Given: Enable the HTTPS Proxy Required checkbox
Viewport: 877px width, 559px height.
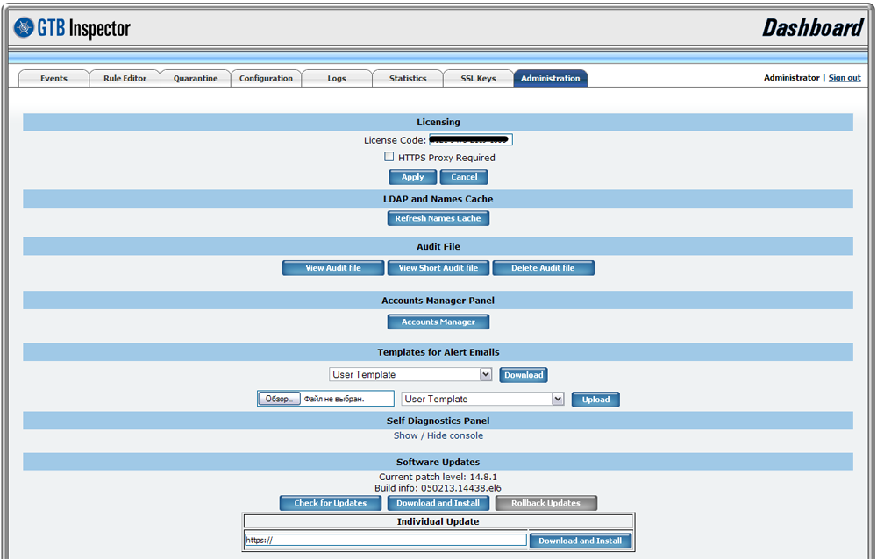Looking at the screenshot, I should tap(389, 157).
